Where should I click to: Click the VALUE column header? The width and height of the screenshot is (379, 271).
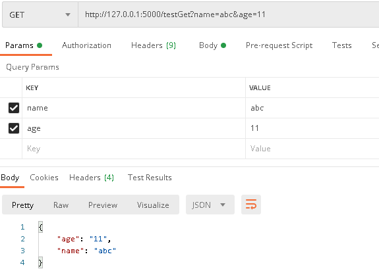pyautogui.click(x=260, y=87)
